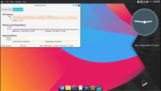Screen dimensions: 161x91
Task: Click 'Memory : 0.63 GiB of 1.9 GiB' text
Action: 24,31
